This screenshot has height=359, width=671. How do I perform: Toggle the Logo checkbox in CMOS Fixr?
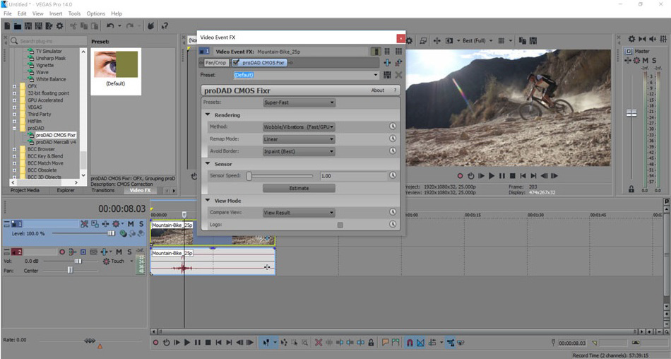(x=340, y=225)
